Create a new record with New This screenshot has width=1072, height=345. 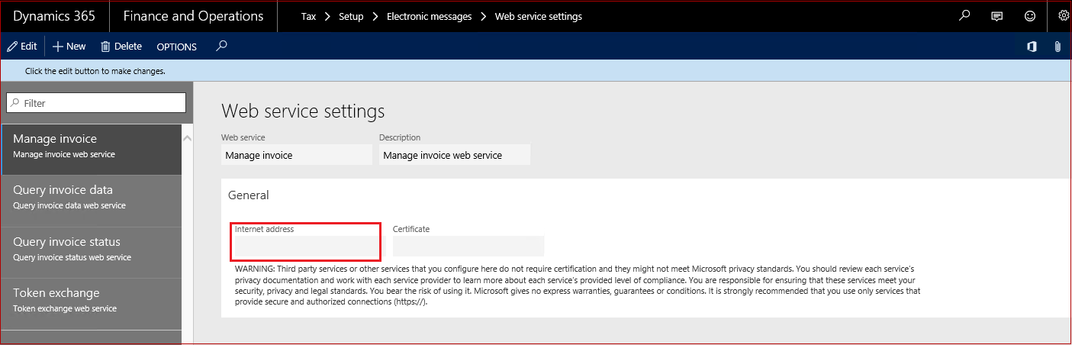[x=69, y=46]
